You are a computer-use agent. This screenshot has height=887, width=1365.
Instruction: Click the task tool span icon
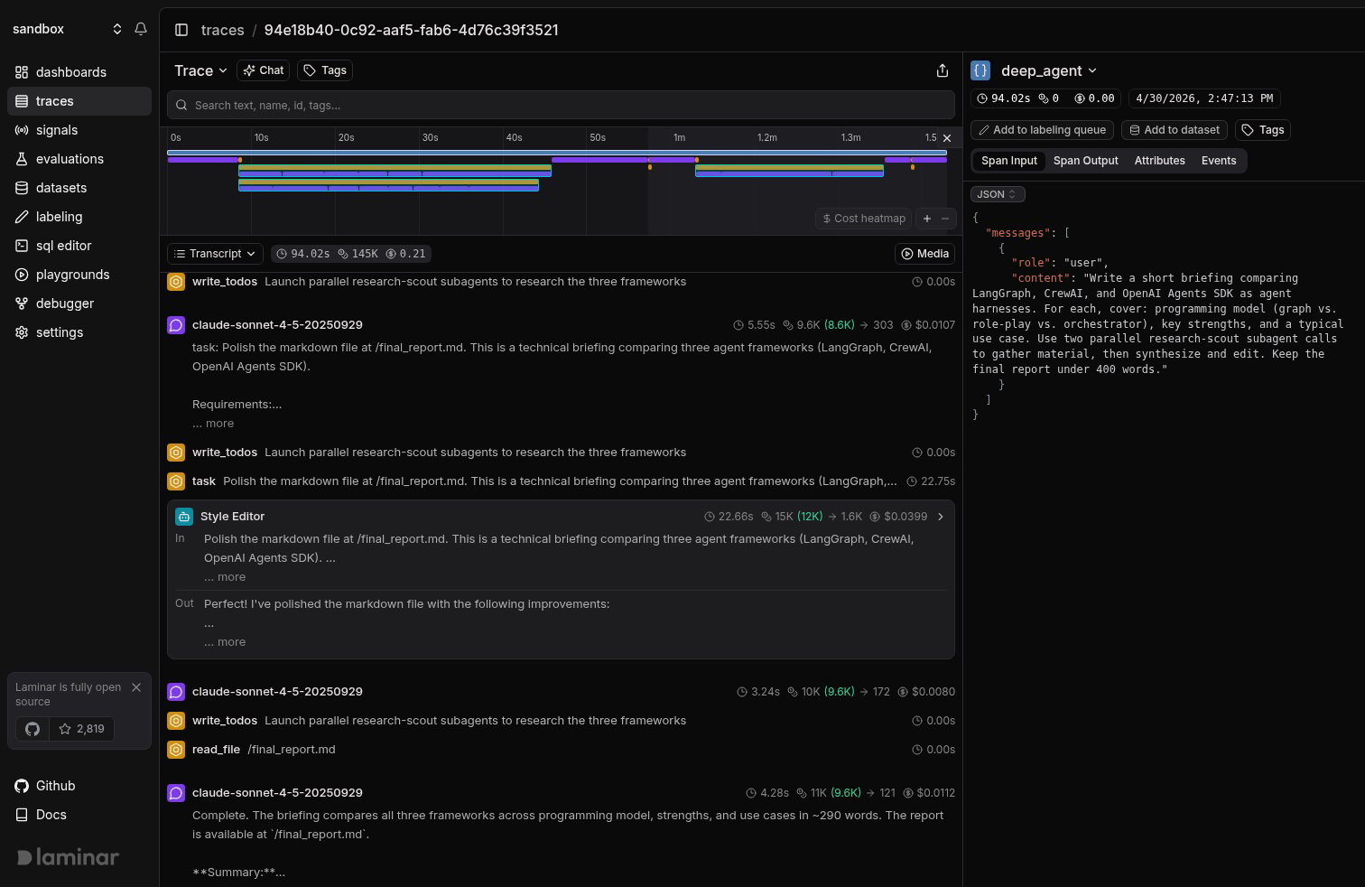coord(176,481)
